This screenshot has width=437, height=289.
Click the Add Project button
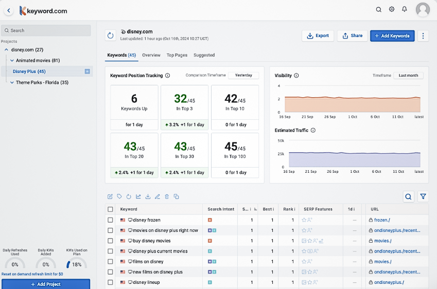(x=46, y=284)
